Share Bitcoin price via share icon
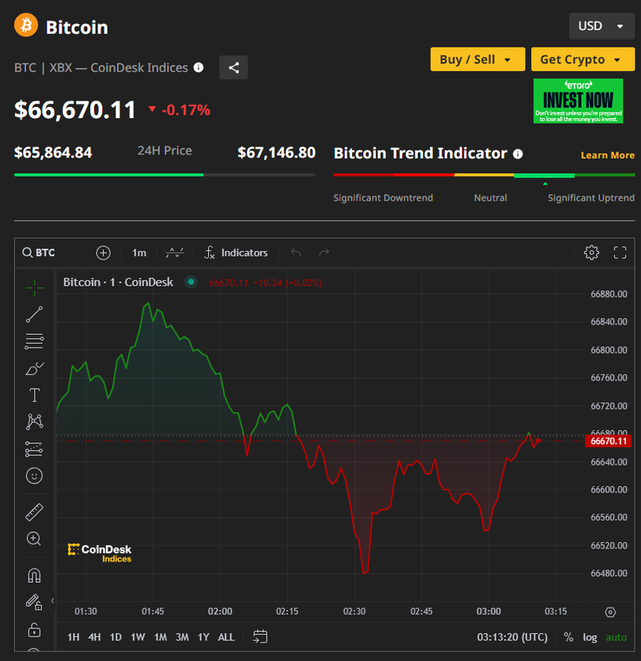 [233, 68]
